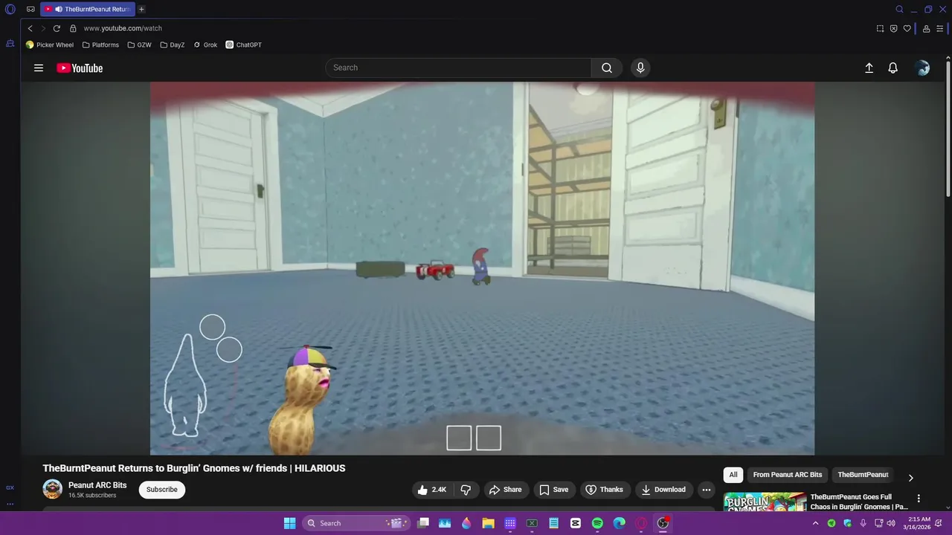Open the Burglin' Gnomes suggested video thumbnail
The image size is (952, 535).
(x=765, y=502)
